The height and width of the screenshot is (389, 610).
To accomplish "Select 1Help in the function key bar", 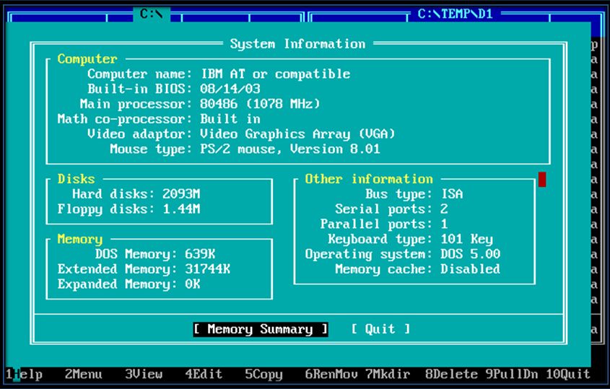I will coord(24,375).
